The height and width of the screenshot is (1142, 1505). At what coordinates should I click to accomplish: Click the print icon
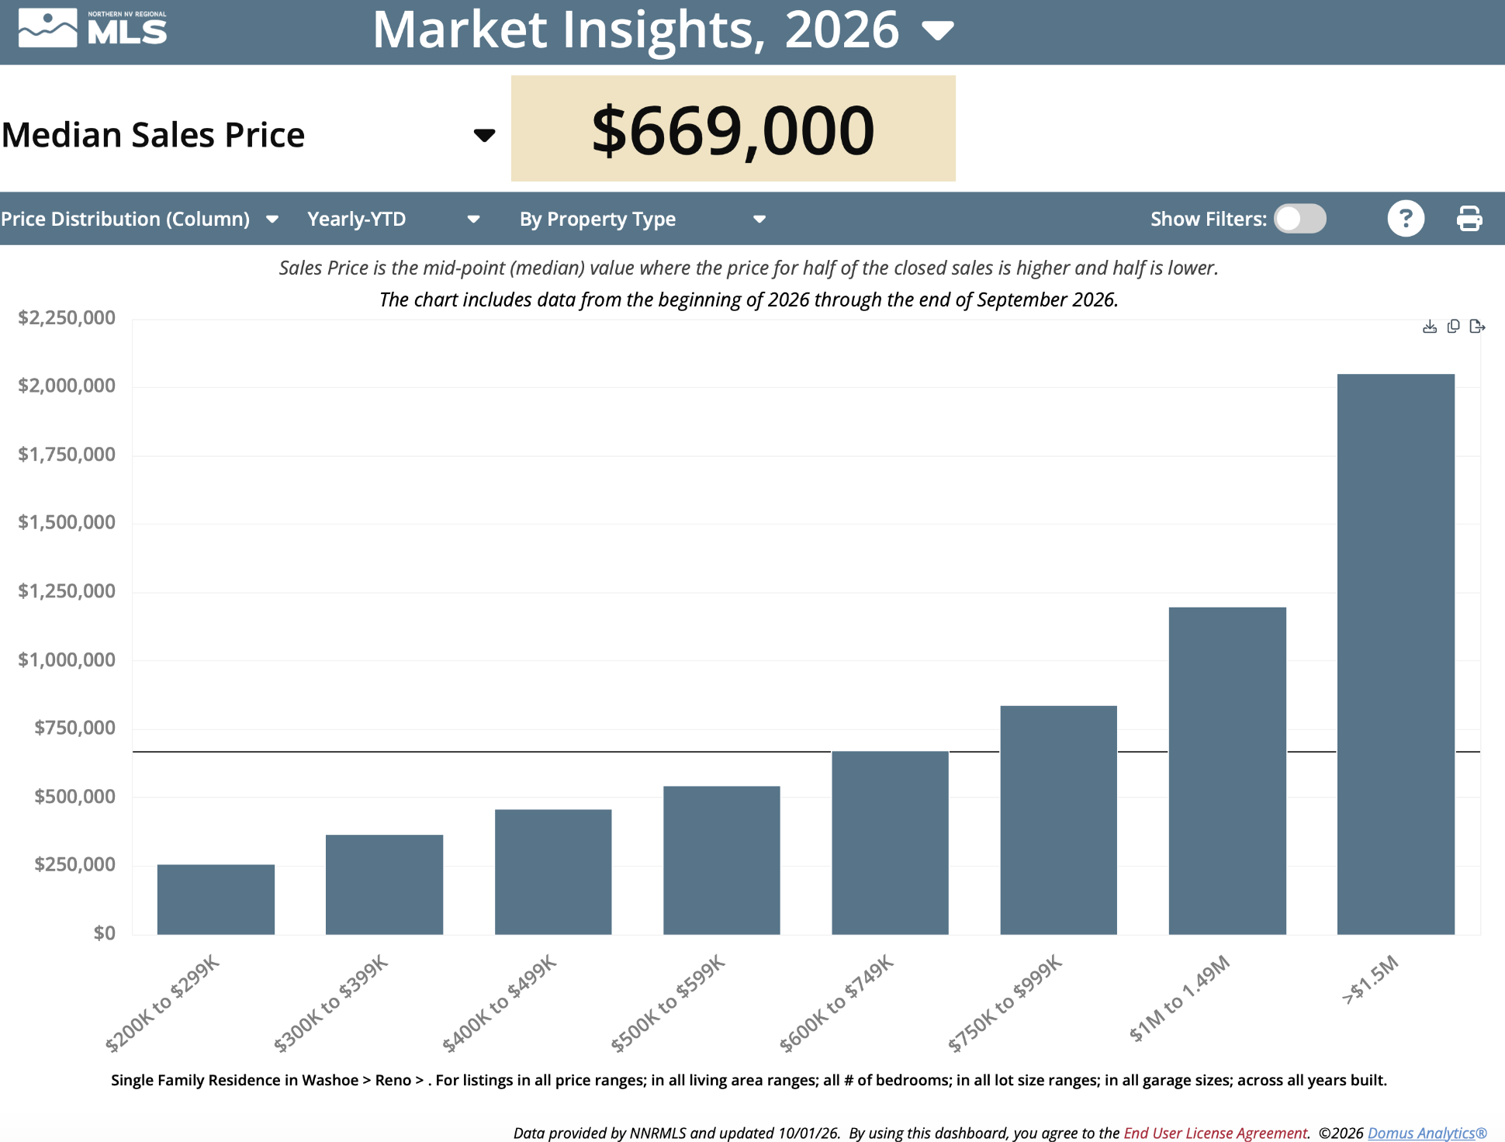pos(1469,219)
